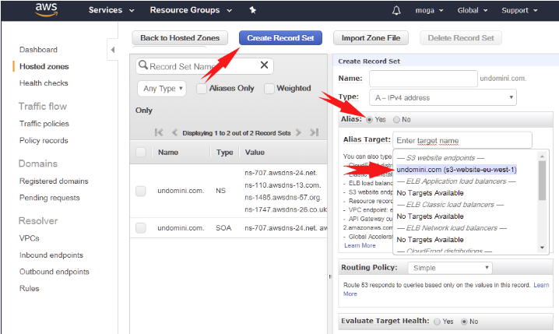Go to first page of record sets
Viewport: 559px width, 334px height.
click(159, 132)
